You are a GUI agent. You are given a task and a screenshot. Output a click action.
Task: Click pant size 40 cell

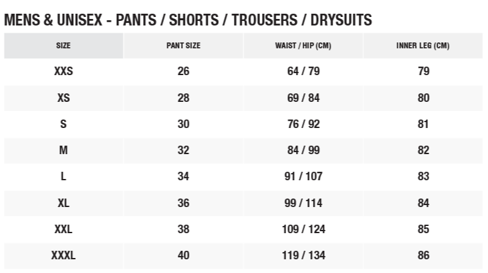point(183,256)
